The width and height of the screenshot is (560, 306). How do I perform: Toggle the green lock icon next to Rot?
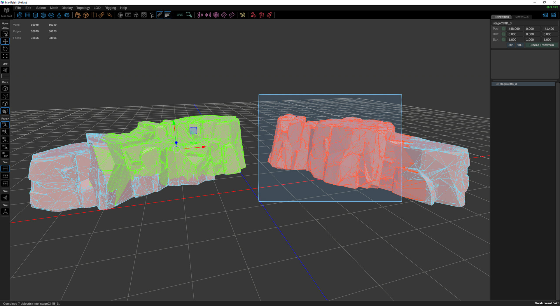tap(503, 34)
